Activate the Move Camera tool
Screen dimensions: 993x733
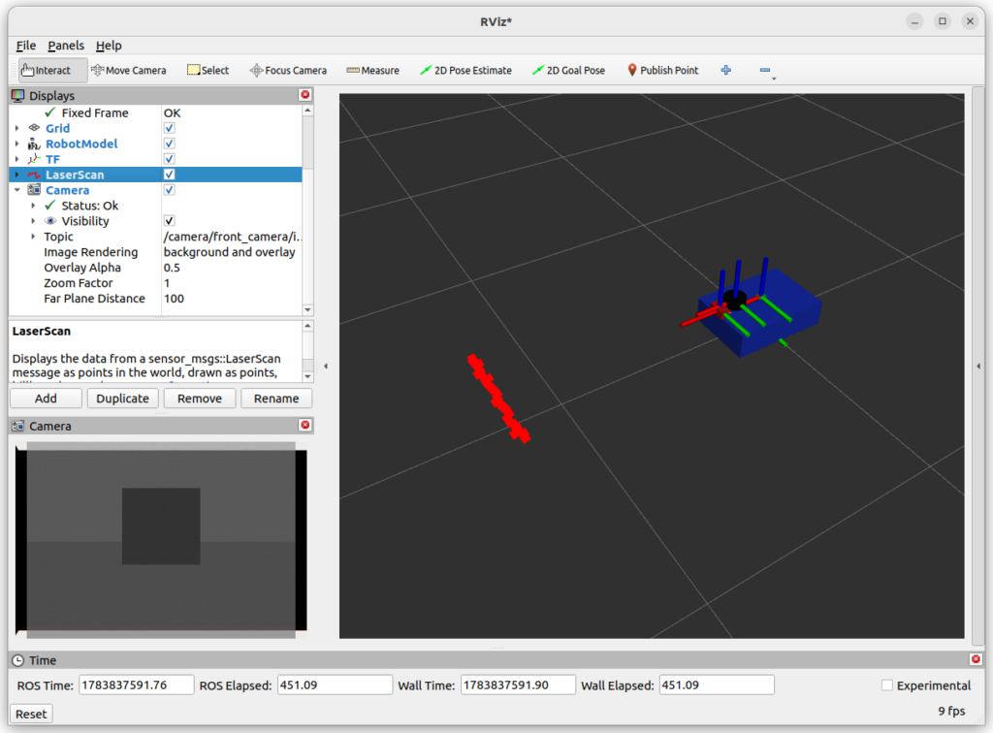tap(129, 70)
